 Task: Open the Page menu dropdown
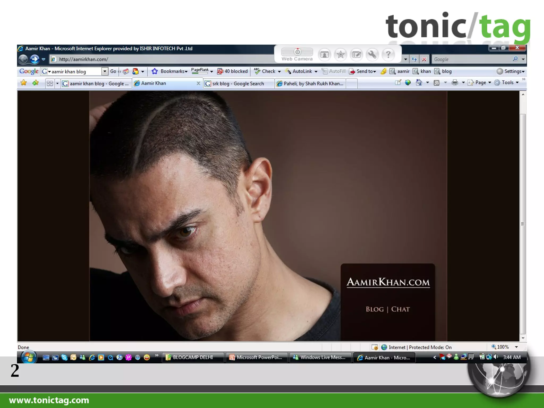click(x=481, y=83)
